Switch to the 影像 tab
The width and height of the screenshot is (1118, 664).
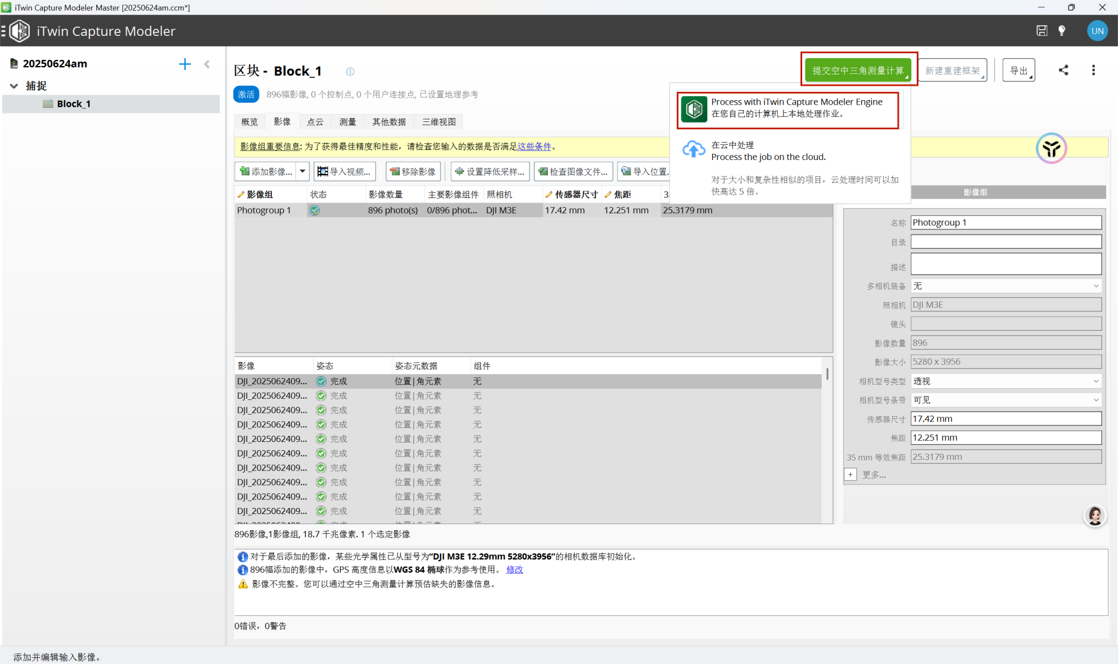(282, 121)
